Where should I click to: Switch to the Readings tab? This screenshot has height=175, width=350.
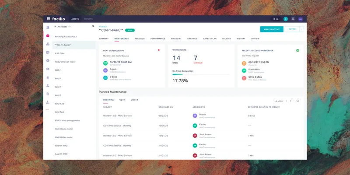point(140,38)
